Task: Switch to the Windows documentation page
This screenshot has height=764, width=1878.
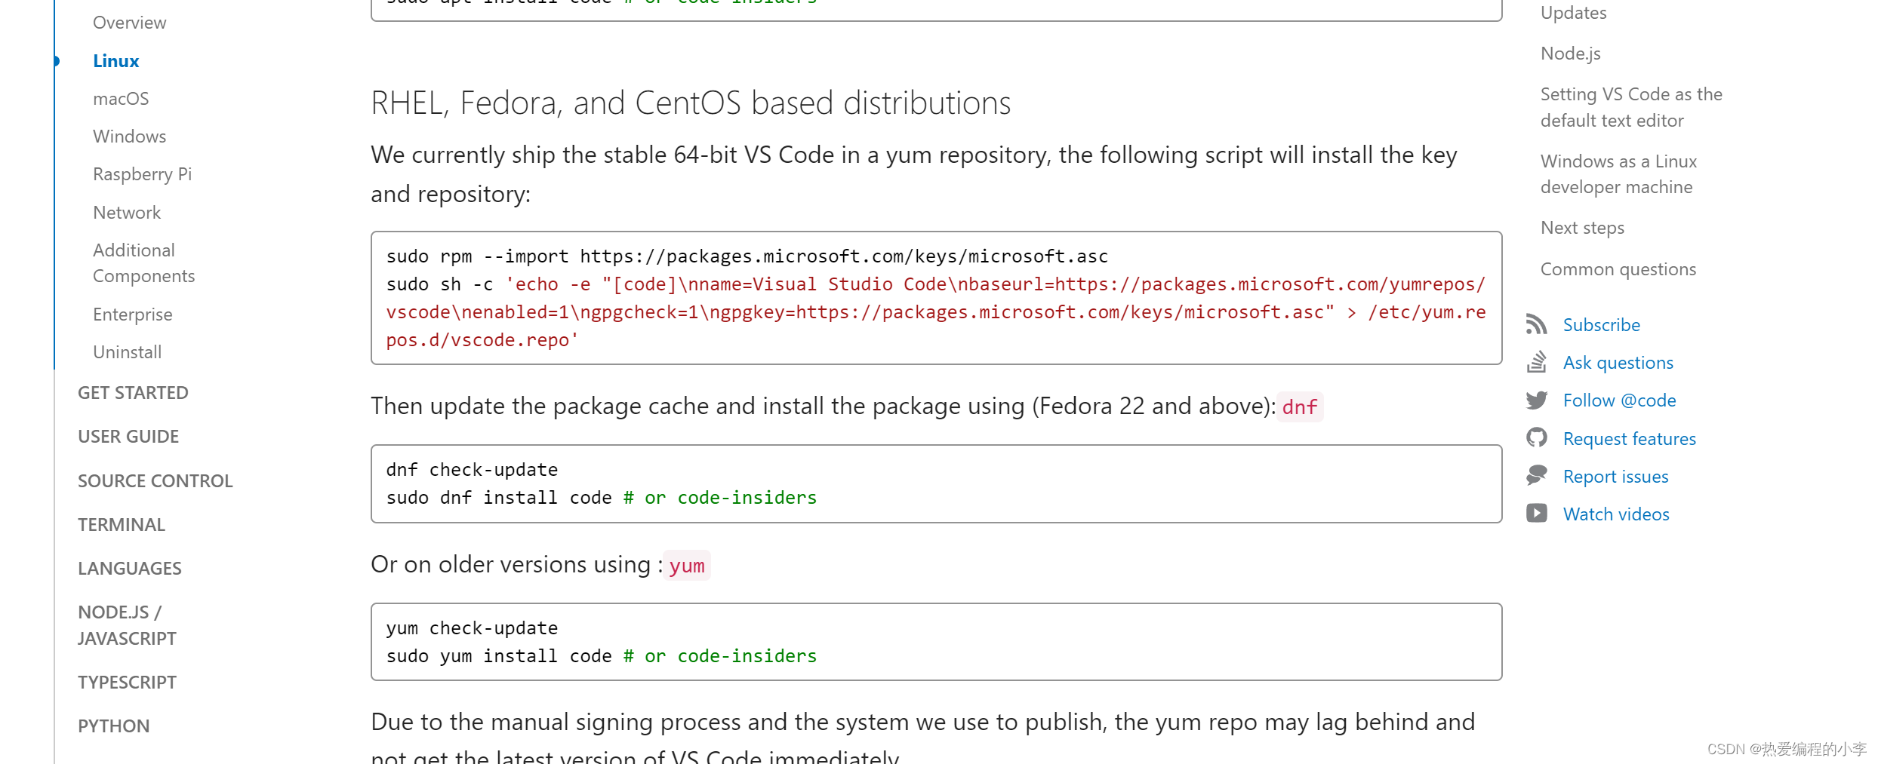Action: pos(129,136)
